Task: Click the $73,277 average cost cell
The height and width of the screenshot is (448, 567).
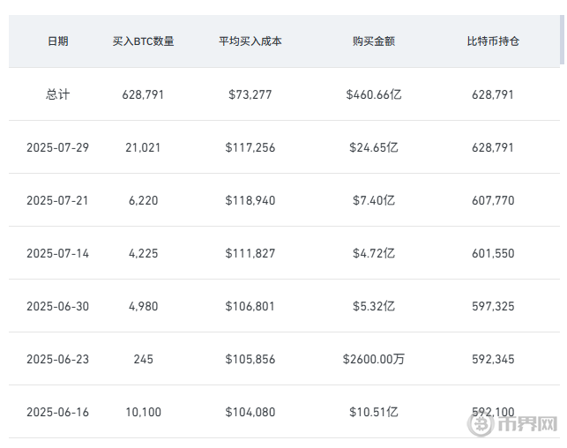Action: tap(250, 94)
